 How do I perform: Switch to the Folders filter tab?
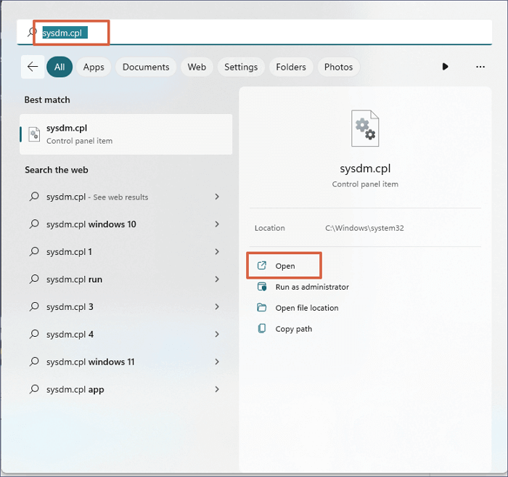tap(291, 67)
